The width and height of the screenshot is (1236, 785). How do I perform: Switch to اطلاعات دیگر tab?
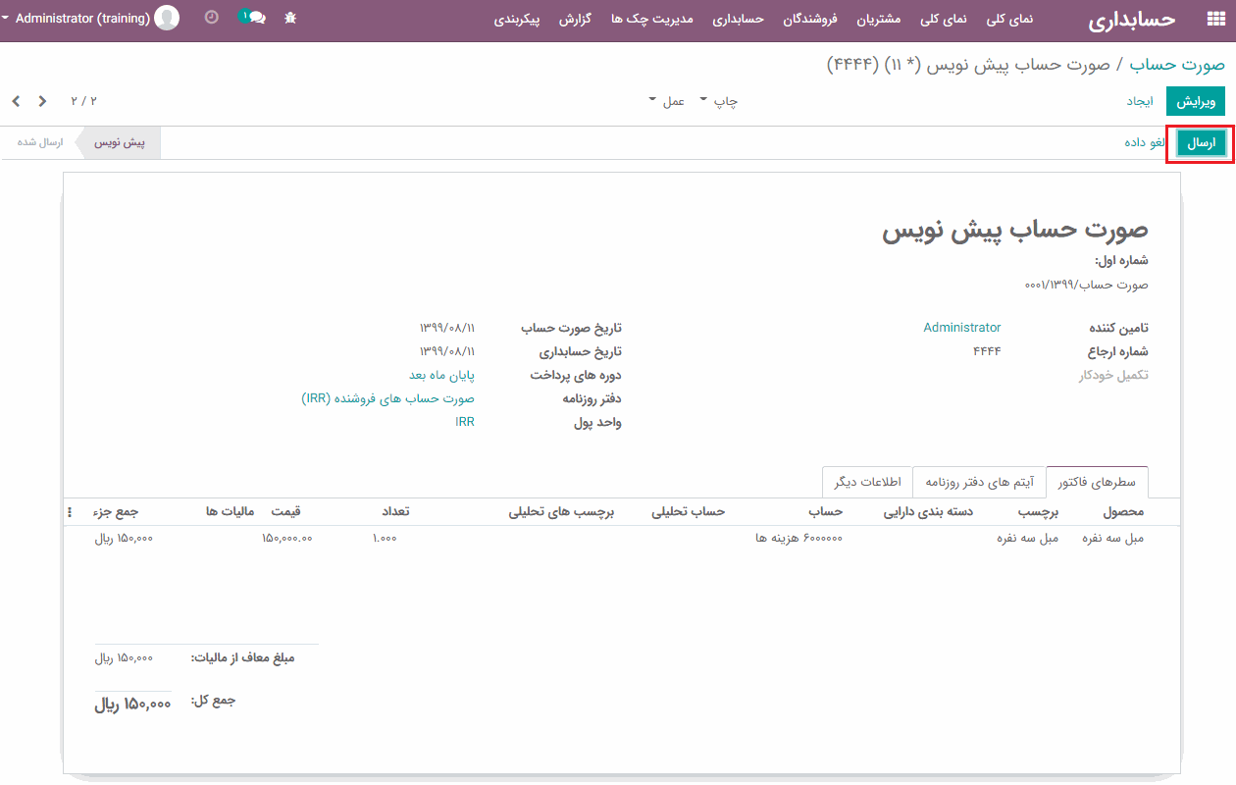867,482
